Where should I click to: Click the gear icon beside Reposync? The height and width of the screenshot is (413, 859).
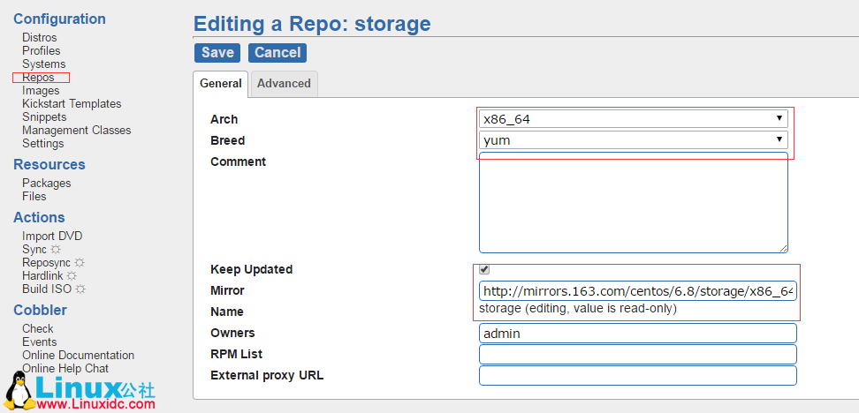79,263
